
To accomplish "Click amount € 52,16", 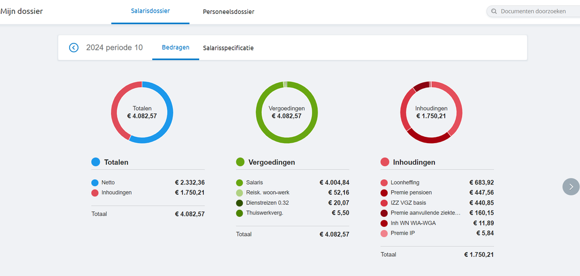I will (339, 193).
